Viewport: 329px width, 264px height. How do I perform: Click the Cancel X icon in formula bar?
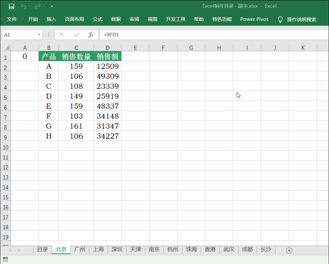pyautogui.click(x=62, y=35)
